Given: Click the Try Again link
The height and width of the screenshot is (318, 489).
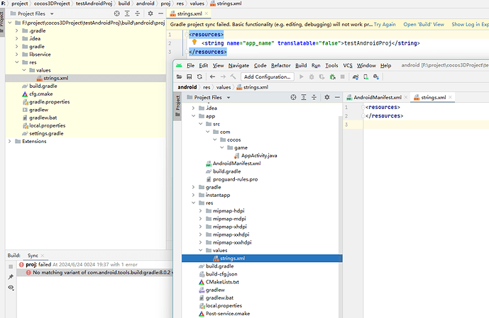Looking at the screenshot, I should pyautogui.click(x=384, y=24).
